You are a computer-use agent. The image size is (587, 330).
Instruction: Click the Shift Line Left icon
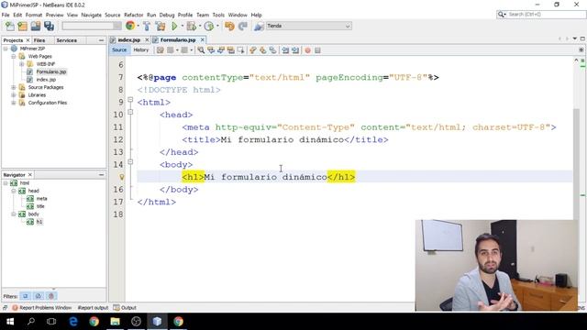point(285,50)
